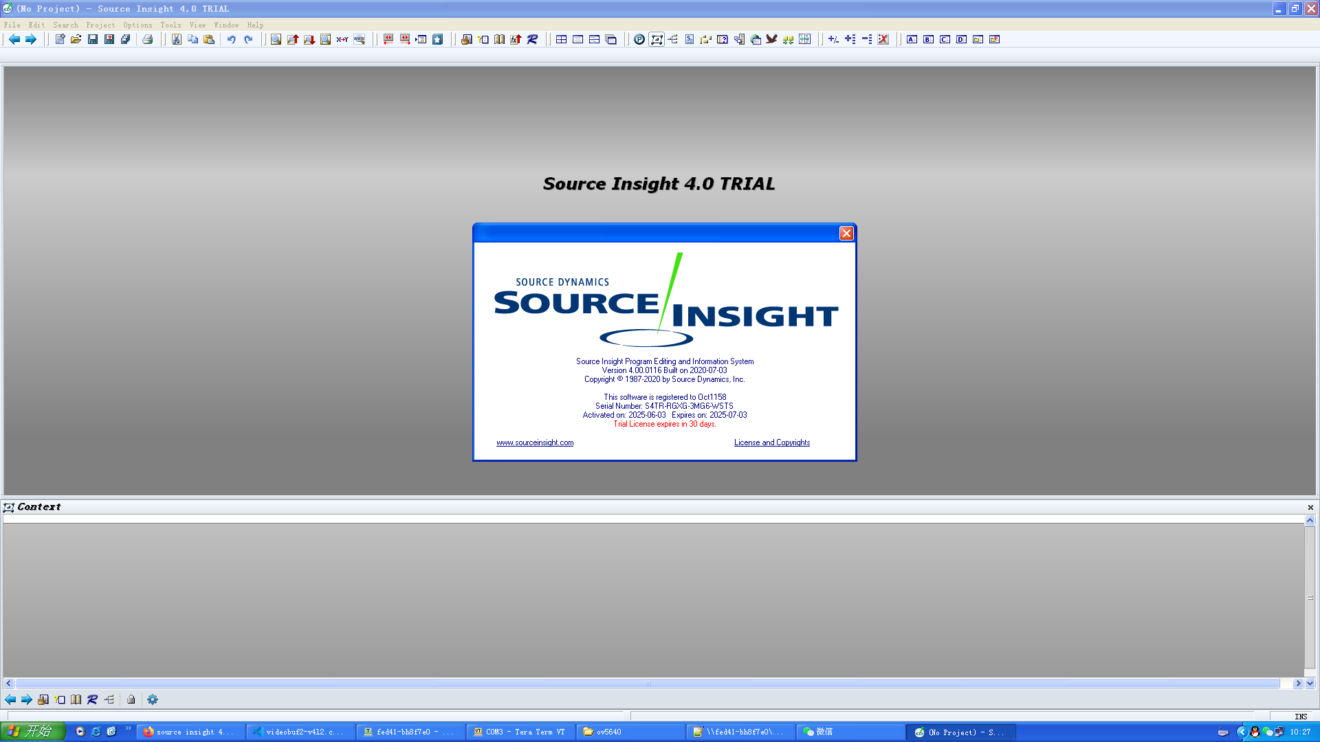Click the red X outline toolbar icon

[883, 39]
